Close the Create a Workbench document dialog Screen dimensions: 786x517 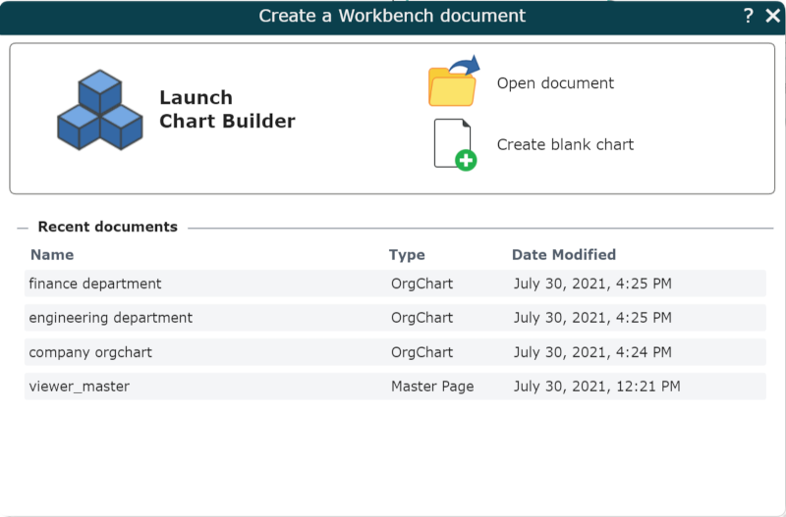[x=772, y=16]
